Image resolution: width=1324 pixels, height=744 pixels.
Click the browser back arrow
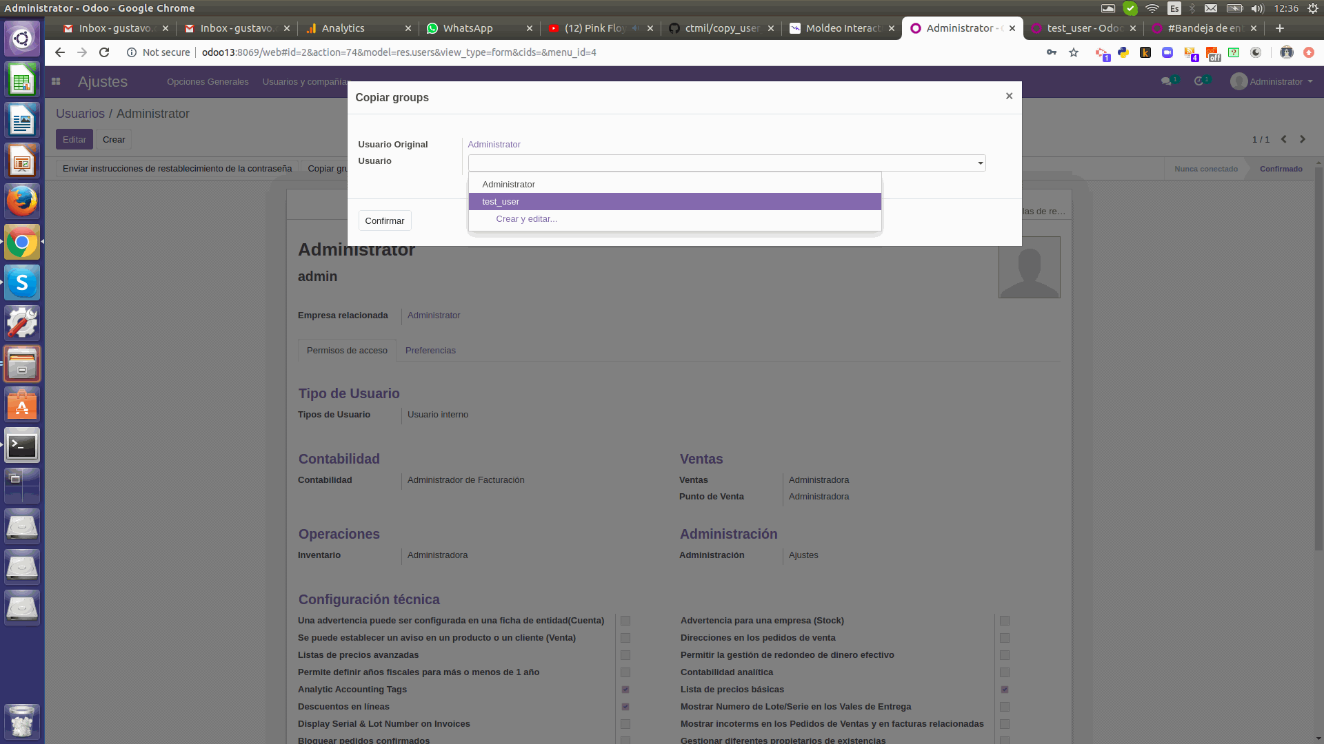(x=60, y=52)
